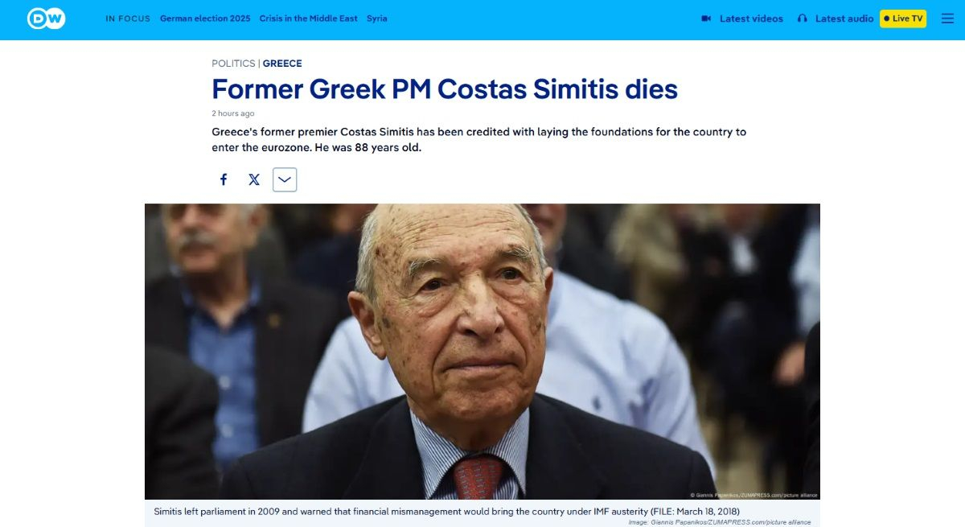Screen dimensions: 965x527
Task: Open the Facebook share icon
Action: [224, 179]
